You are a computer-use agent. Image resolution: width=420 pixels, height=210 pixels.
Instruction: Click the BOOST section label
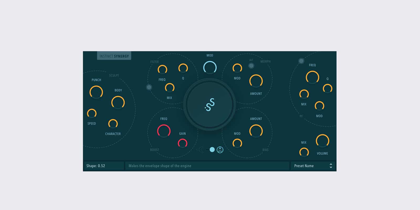coord(155,150)
